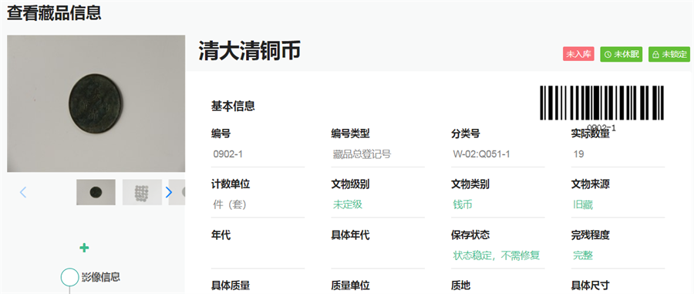Click the 文物级别 value 未定级
Screen dimensions: 694x294
348,204
